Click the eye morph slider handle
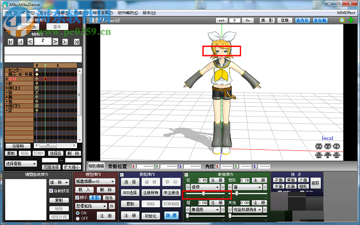Screen dimensions: 360x225 [203, 194]
